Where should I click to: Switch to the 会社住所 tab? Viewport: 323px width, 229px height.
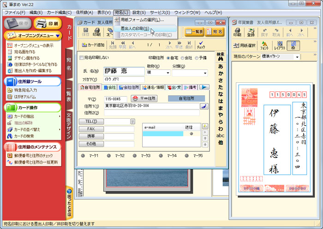click(129, 87)
